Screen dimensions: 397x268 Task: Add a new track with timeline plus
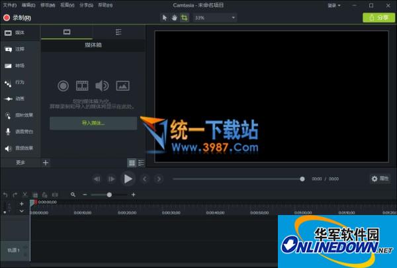tap(22, 204)
